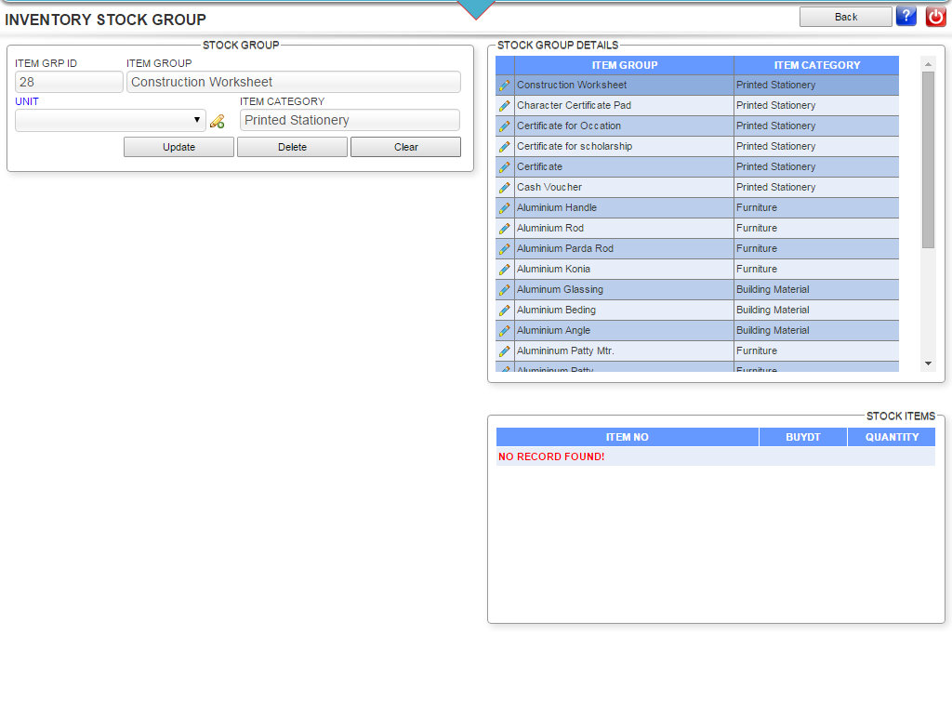Click the Back button
Viewport: 952px width, 714px height.
click(846, 17)
